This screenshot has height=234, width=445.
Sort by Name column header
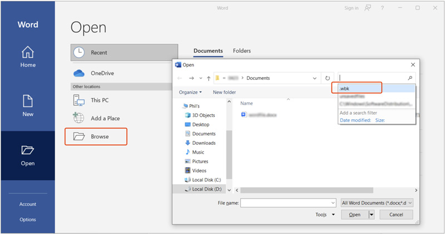pyautogui.click(x=246, y=104)
